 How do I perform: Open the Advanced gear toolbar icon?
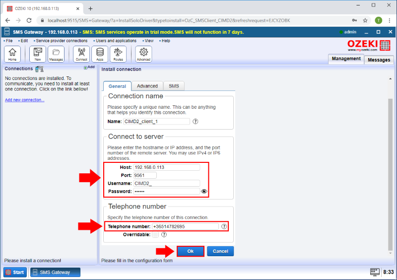coord(143,54)
